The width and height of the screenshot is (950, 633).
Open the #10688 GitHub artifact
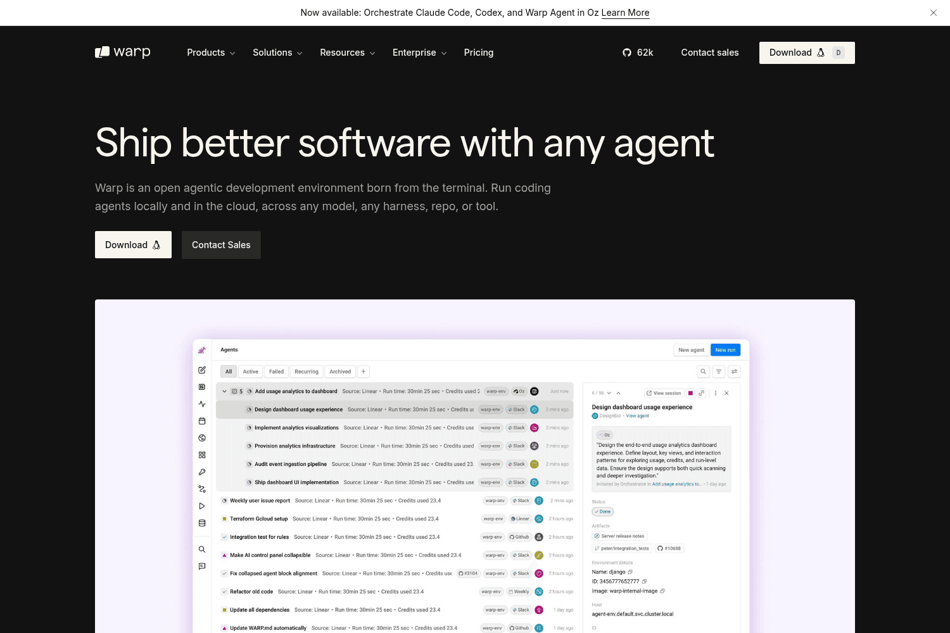[669, 548]
